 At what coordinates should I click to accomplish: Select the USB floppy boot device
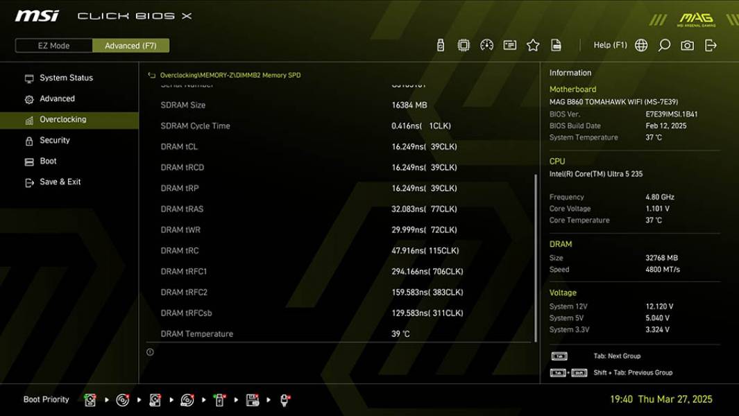[253, 400]
